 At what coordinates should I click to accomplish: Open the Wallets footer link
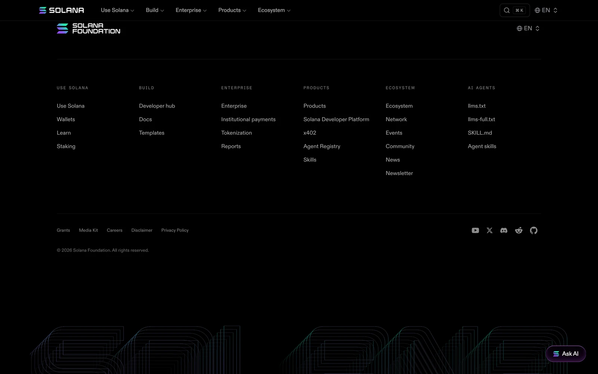tap(66, 119)
